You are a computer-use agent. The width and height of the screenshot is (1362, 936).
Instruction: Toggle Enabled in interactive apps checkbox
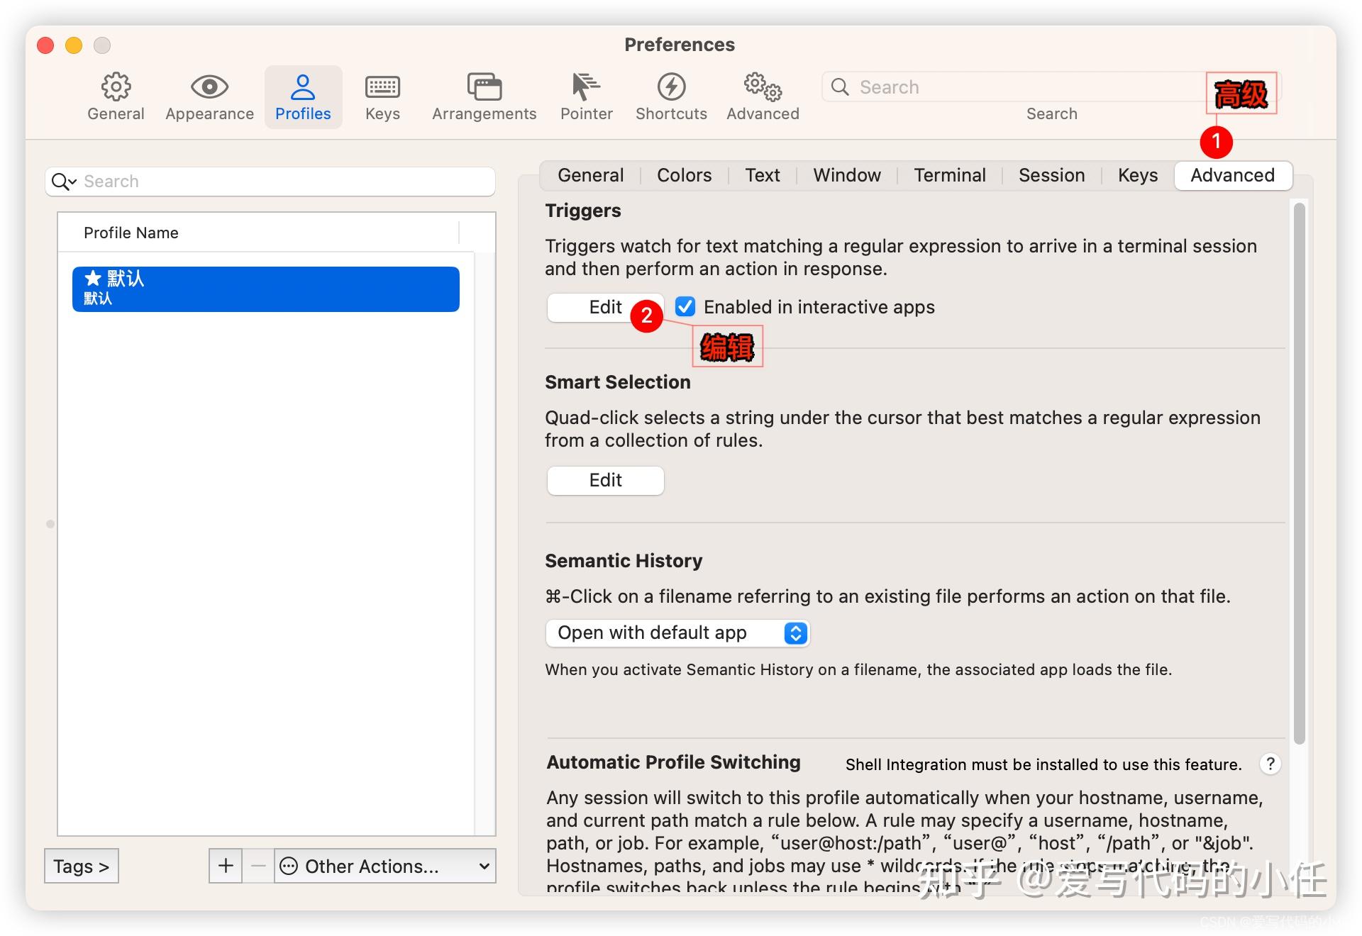(x=685, y=307)
